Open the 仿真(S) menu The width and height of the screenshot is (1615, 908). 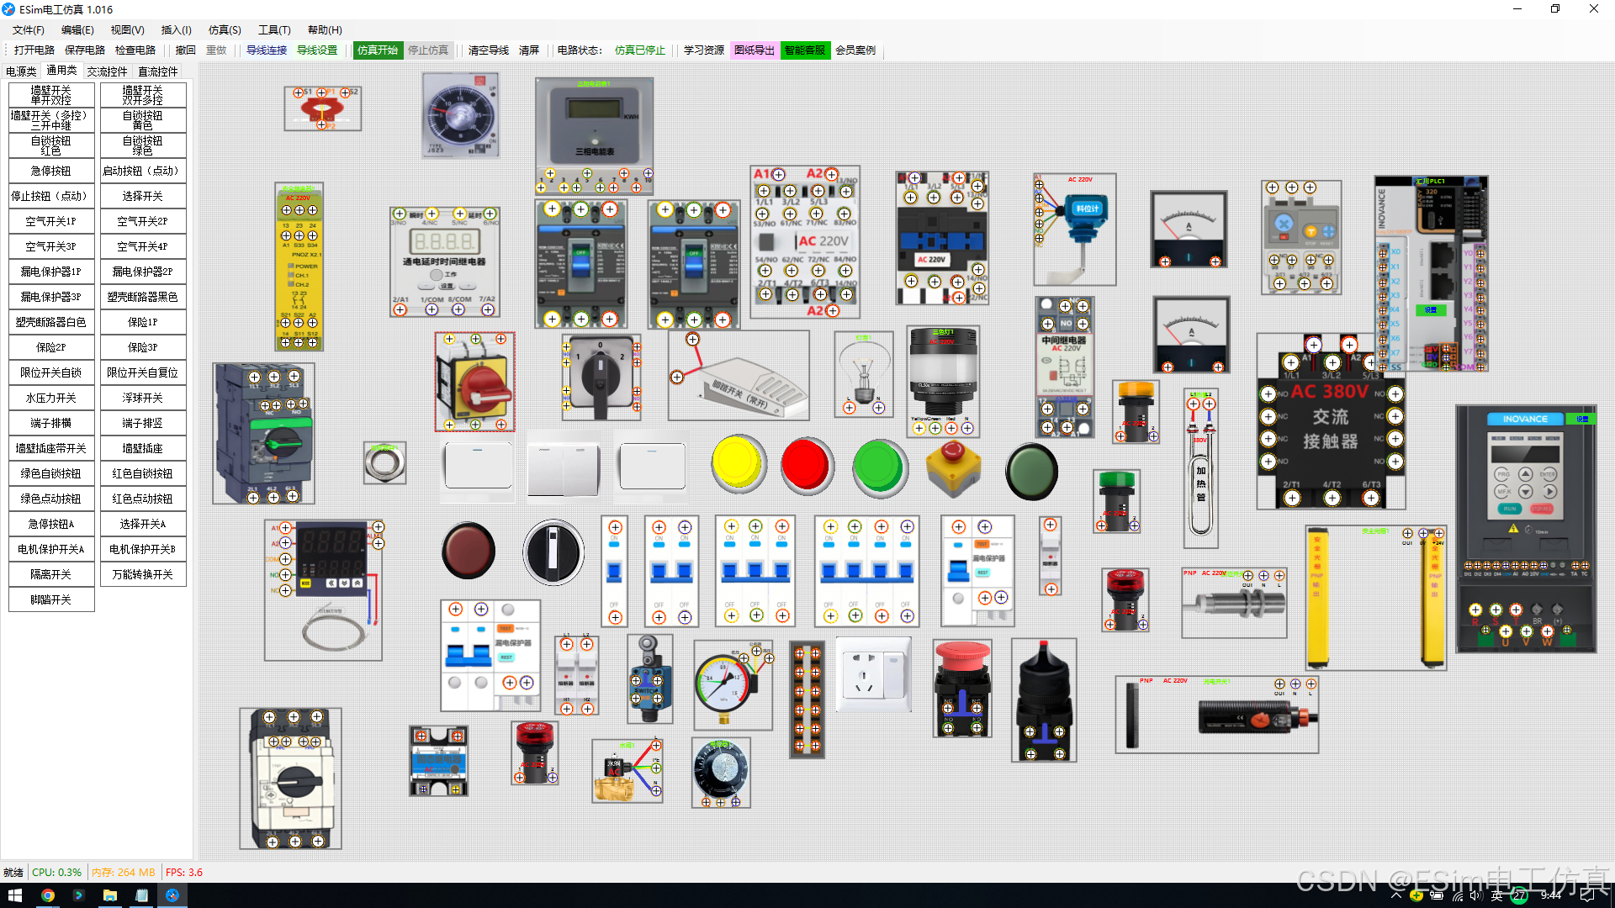[x=225, y=29]
